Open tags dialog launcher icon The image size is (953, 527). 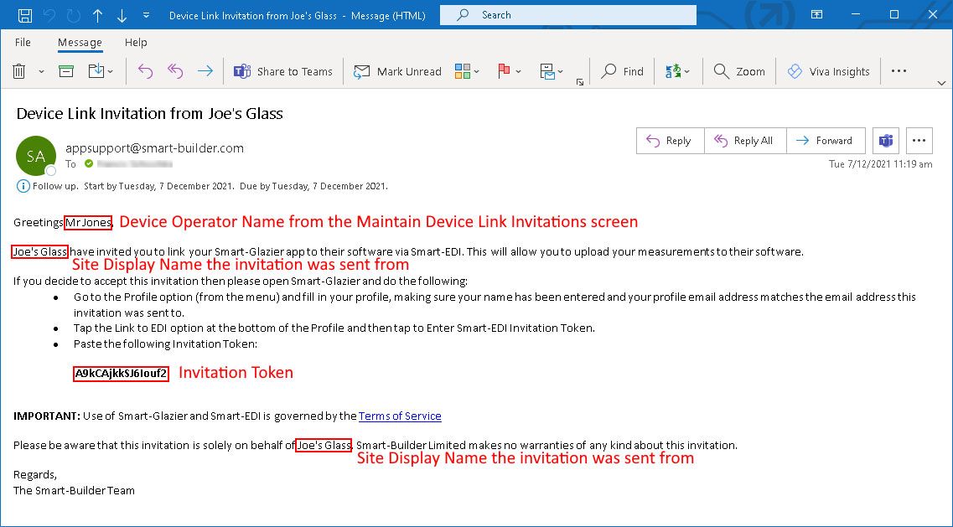pyautogui.click(x=580, y=82)
